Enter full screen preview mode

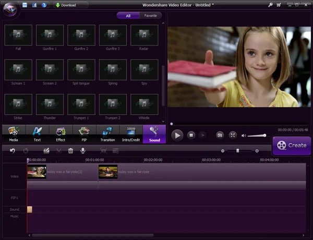(233, 135)
